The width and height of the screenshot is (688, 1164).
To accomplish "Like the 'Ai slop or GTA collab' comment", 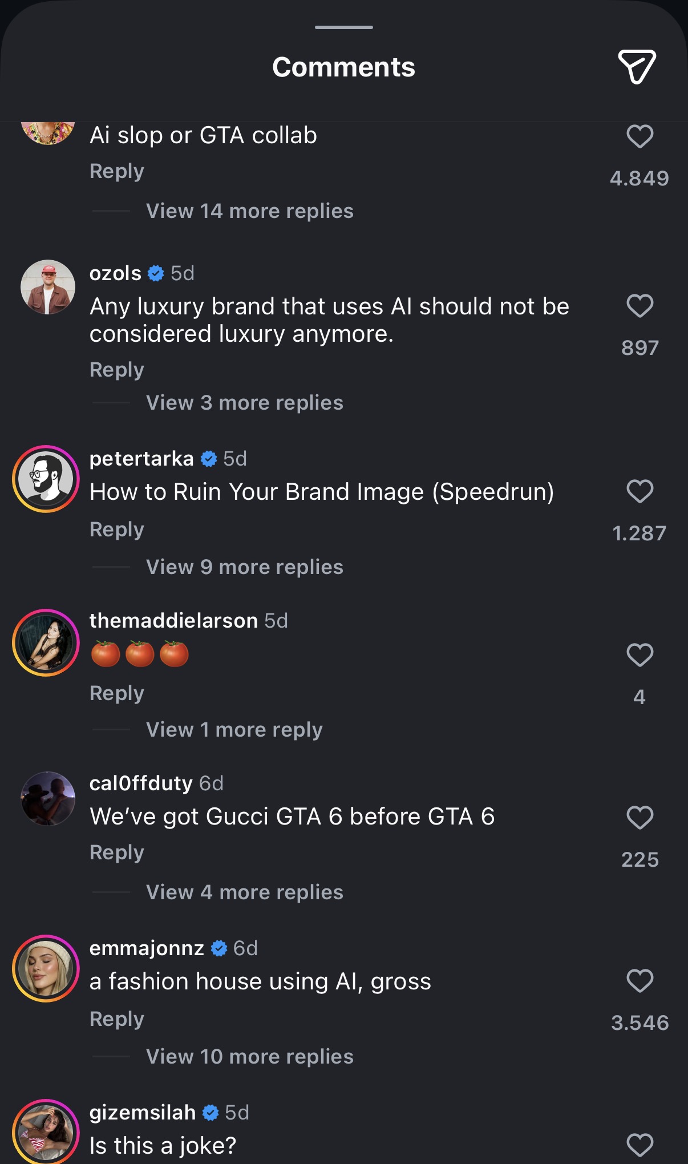I will [x=640, y=136].
